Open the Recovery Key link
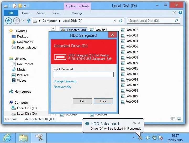 [x=62, y=87]
